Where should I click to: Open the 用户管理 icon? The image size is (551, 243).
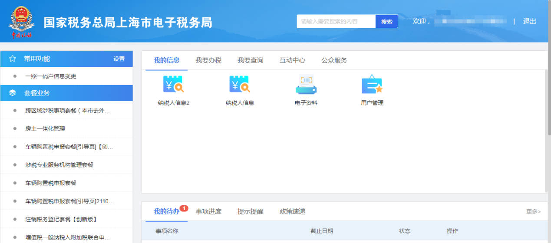(372, 85)
